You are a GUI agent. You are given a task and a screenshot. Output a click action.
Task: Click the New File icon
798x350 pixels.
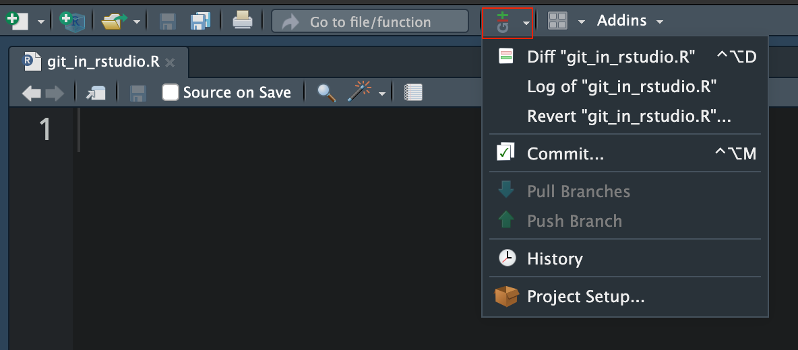coord(17,21)
